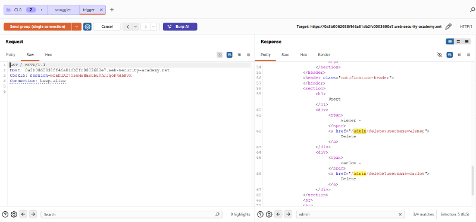
Task: Click the tab count badge 2 on CL0
Action: [x=31, y=10]
